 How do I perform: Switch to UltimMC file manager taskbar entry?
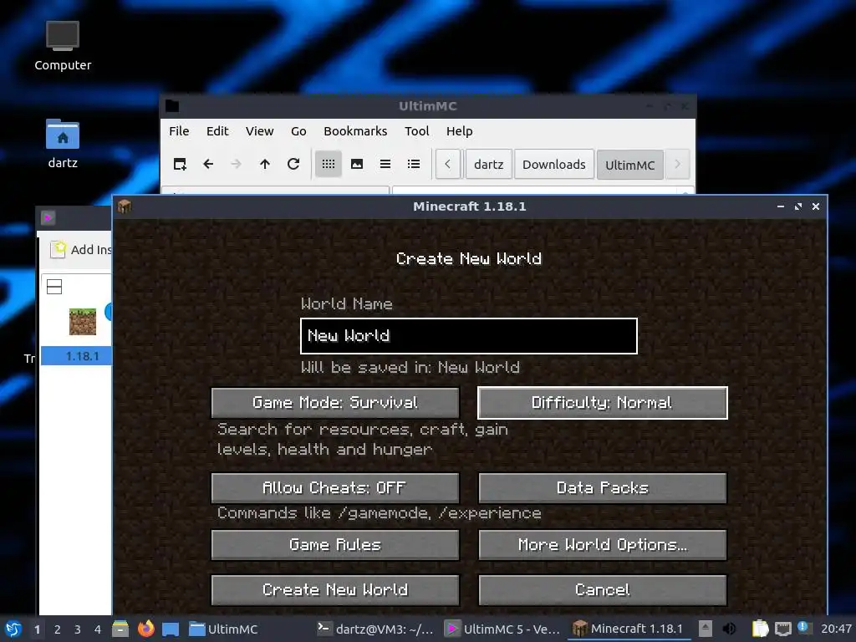click(x=224, y=629)
